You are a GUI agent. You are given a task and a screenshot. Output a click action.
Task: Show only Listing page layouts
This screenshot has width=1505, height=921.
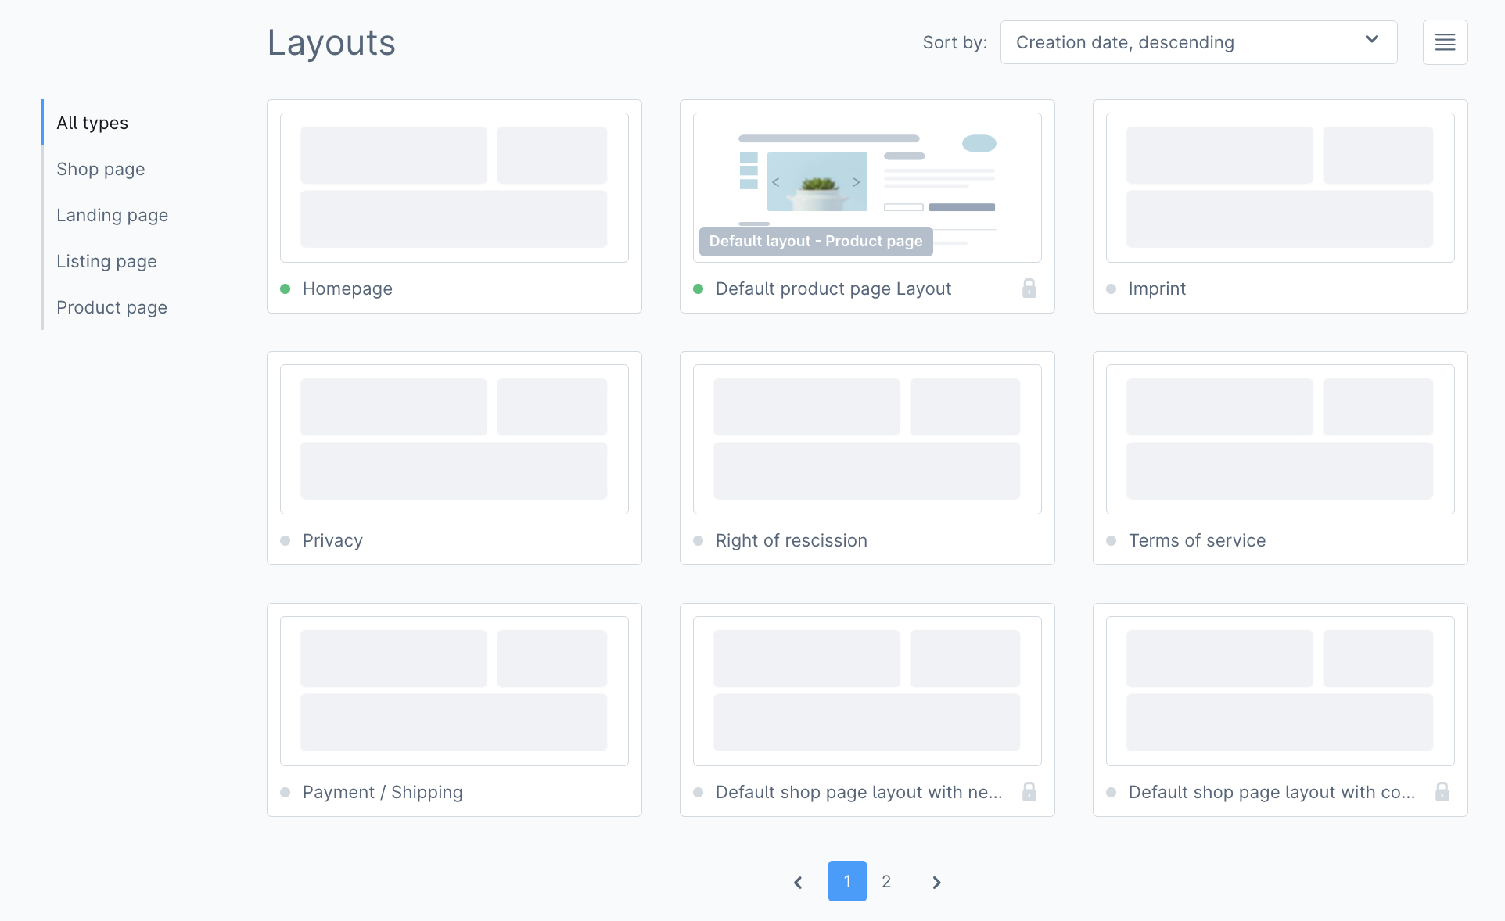point(106,261)
